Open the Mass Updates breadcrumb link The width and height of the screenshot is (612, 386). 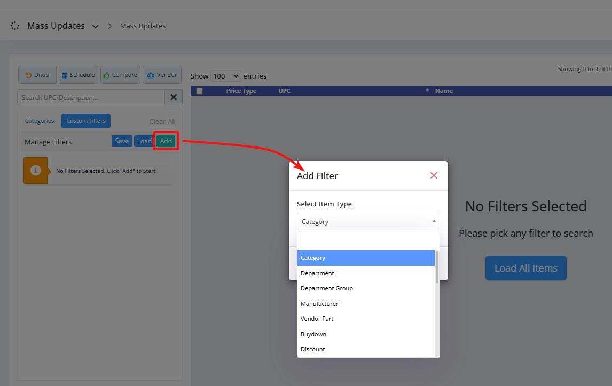143,26
